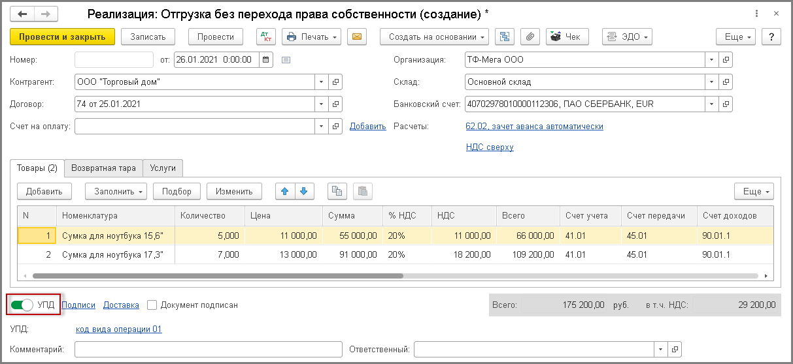This screenshot has height=364, width=793.
Task: Click the paperclip attachments icon
Action: click(530, 37)
